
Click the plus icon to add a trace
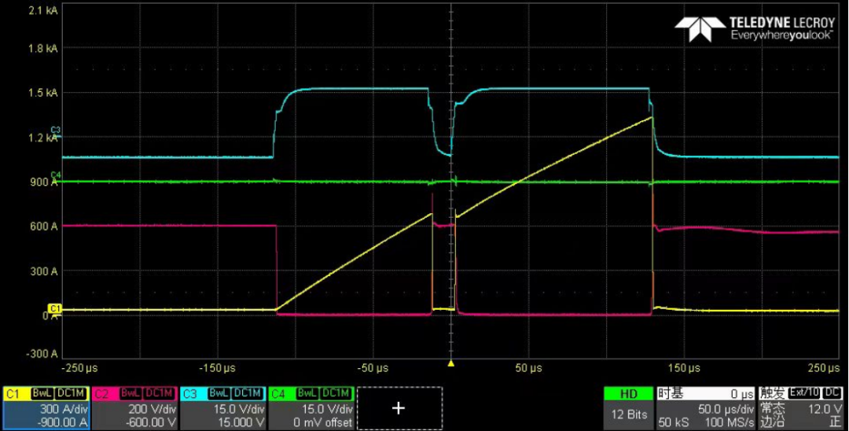pos(399,407)
